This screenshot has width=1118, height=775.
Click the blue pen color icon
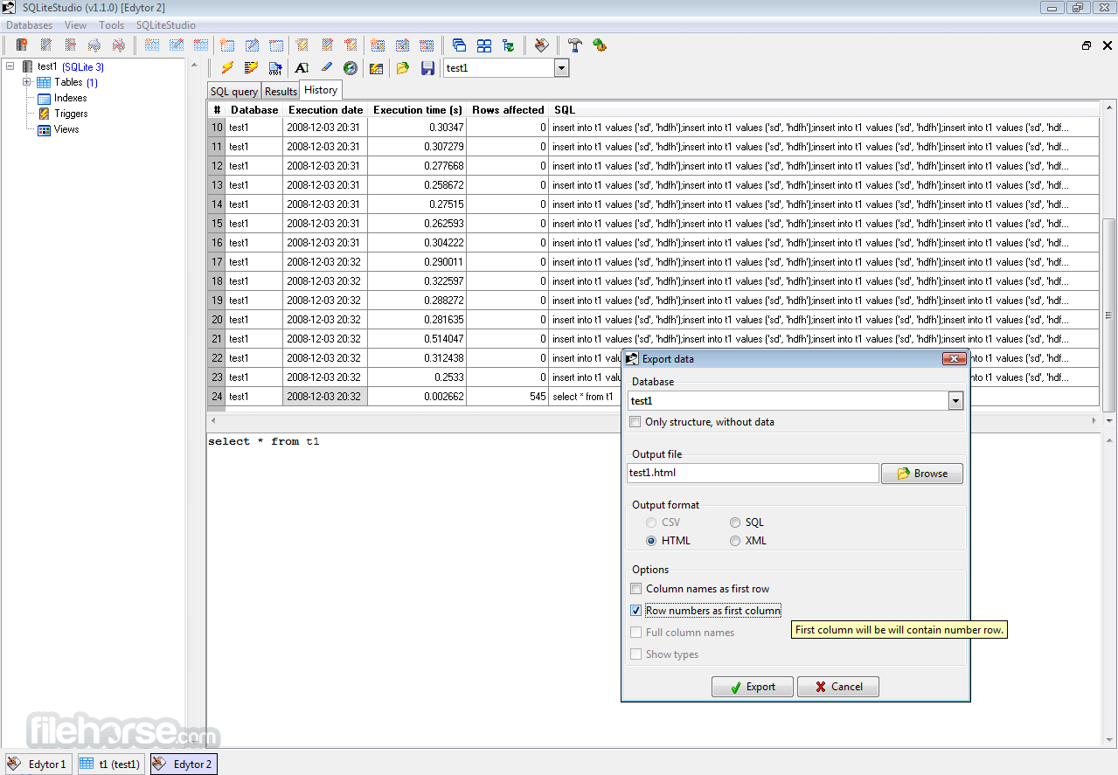point(326,67)
